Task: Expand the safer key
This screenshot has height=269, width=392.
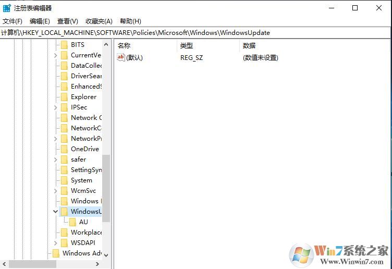Action: pyautogui.click(x=55, y=159)
